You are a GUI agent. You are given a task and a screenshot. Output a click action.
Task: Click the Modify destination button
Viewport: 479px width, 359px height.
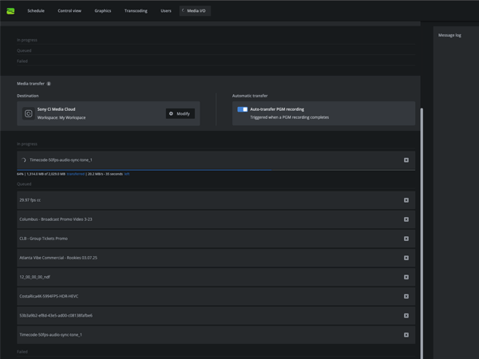click(x=180, y=113)
